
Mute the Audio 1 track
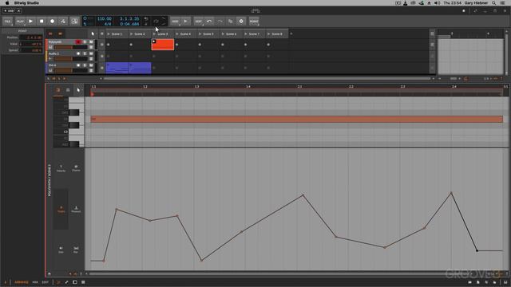(91, 53)
